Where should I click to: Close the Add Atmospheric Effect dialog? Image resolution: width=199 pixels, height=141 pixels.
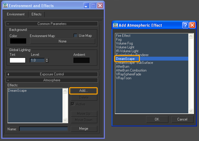tap(192, 25)
